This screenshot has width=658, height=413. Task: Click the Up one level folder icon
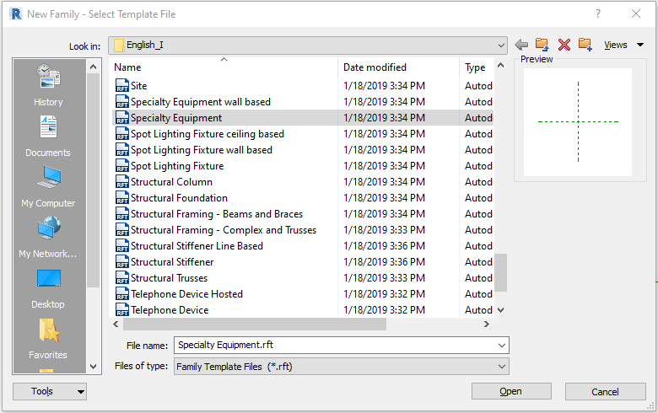[542, 44]
